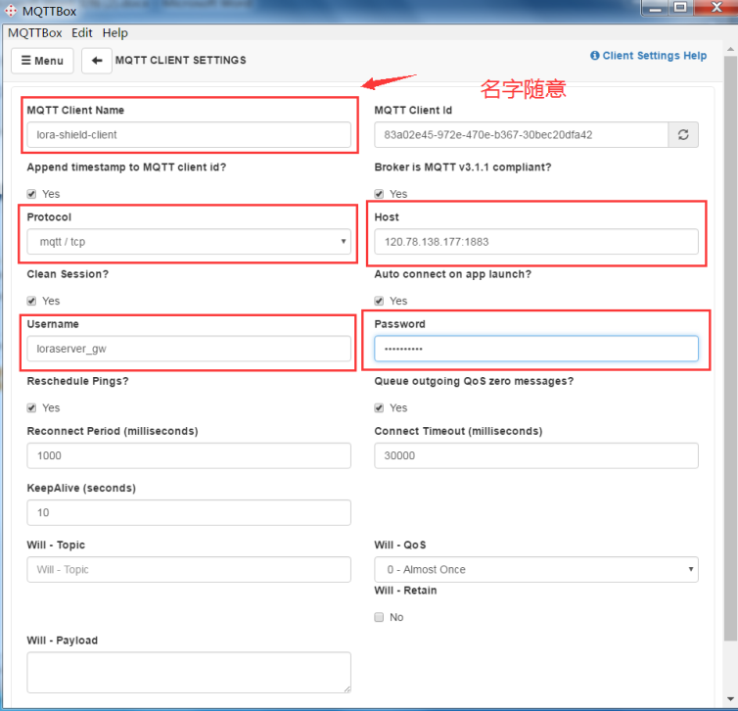Click the Connect Timeout field
This screenshot has width=738, height=711.
tap(536, 455)
